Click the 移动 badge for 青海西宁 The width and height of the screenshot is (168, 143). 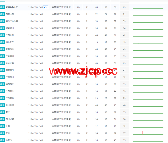click(2, 49)
